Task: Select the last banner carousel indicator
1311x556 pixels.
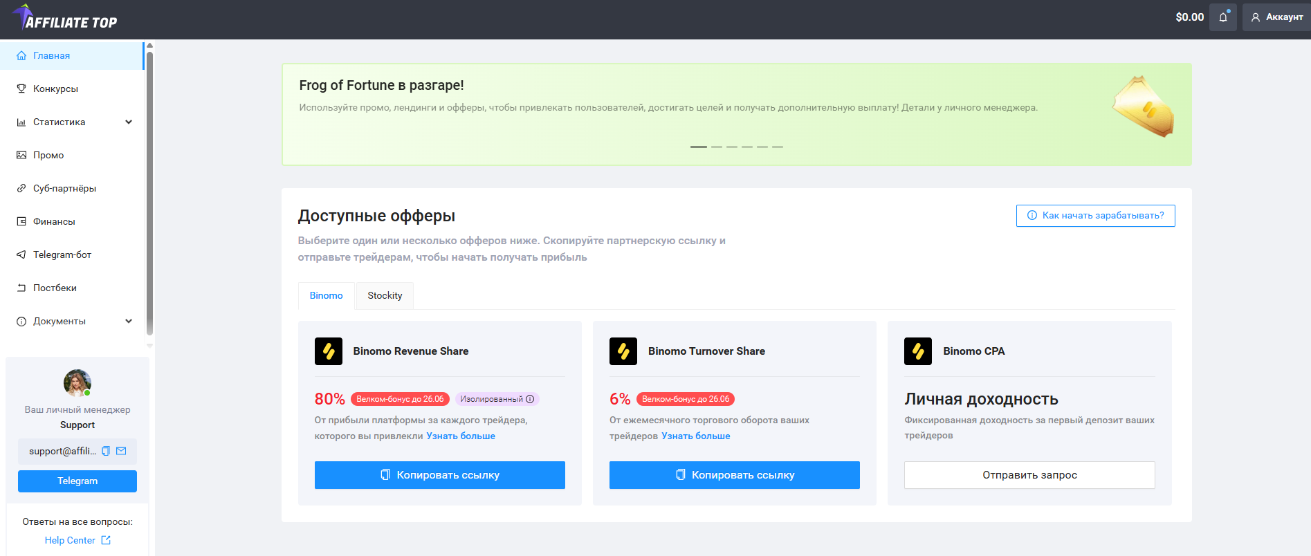Action: coord(778,147)
